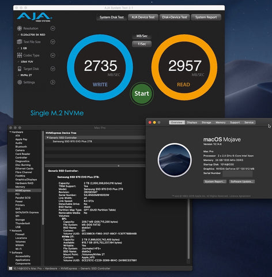Open the Settings arrow chevron
This screenshot has width=272, height=277.
[53, 82]
